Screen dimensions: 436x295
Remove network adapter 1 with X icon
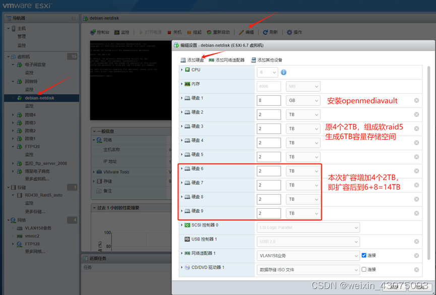coord(416,256)
